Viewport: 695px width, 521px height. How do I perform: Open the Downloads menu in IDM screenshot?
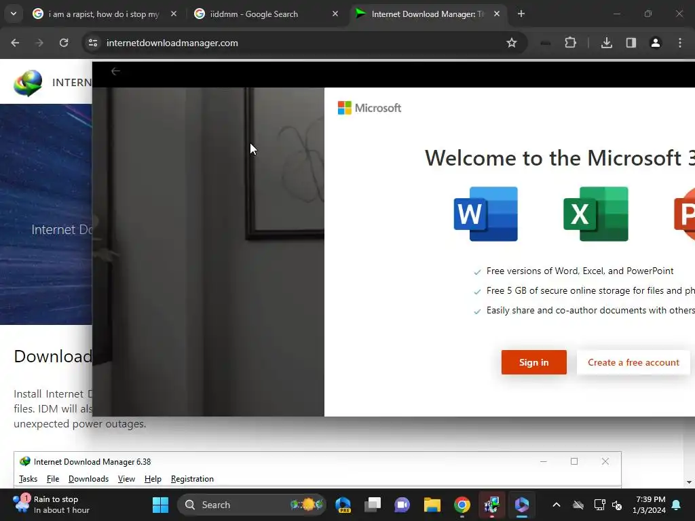pyautogui.click(x=89, y=479)
